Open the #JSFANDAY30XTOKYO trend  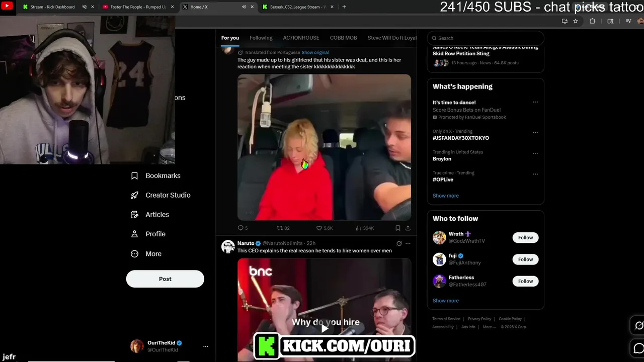point(461,138)
